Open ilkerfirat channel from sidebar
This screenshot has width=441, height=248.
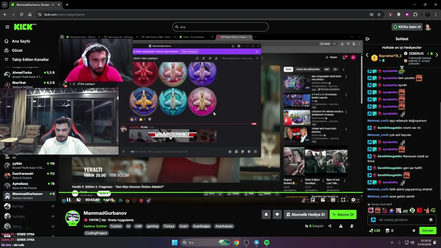point(29,85)
